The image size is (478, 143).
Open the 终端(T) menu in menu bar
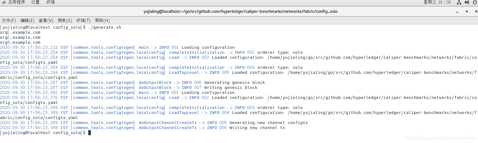point(84,20)
